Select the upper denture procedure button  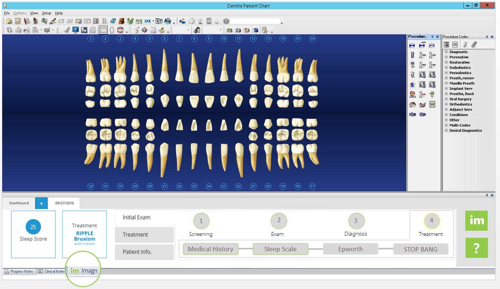(x=412, y=105)
